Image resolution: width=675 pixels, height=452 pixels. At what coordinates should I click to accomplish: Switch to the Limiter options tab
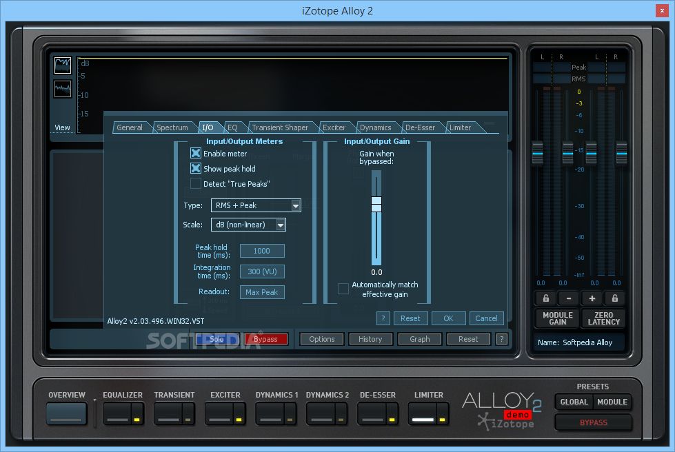(460, 127)
